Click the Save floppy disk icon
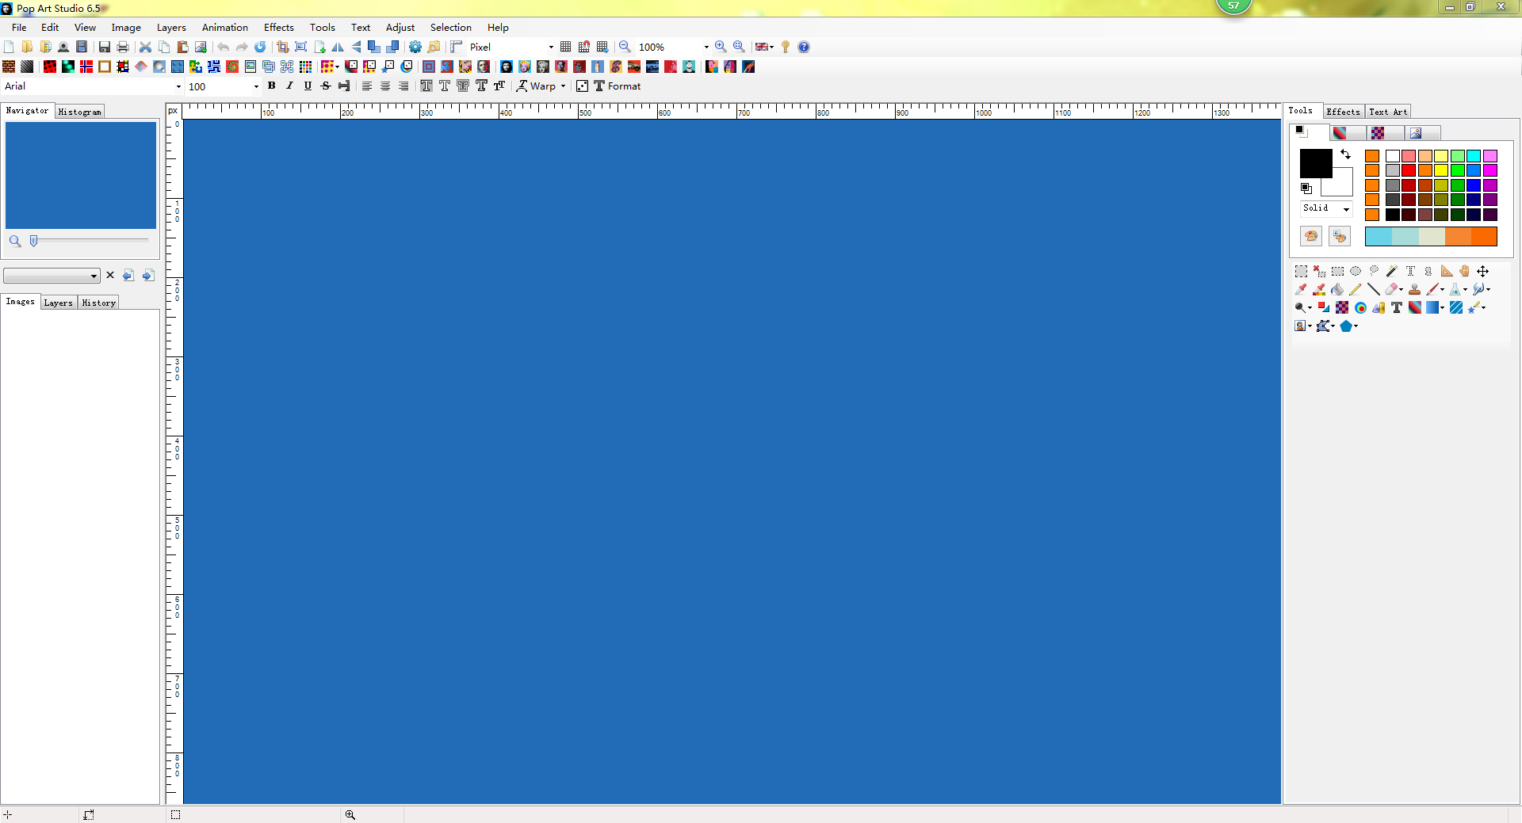Image resolution: width=1522 pixels, height=823 pixels. click(105, 47)
